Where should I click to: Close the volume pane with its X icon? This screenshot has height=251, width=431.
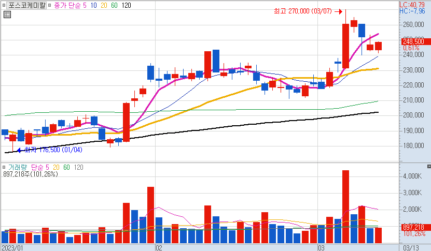click(429, 167)
